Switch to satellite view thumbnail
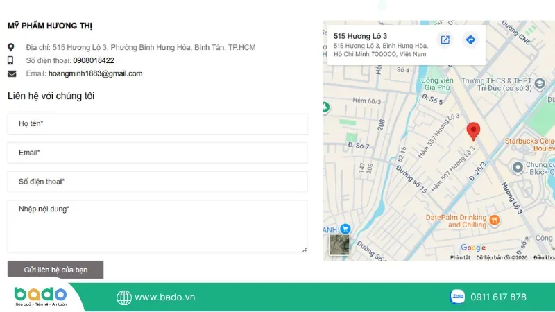This screenshot has height=312, width=555. pos(339,245)
